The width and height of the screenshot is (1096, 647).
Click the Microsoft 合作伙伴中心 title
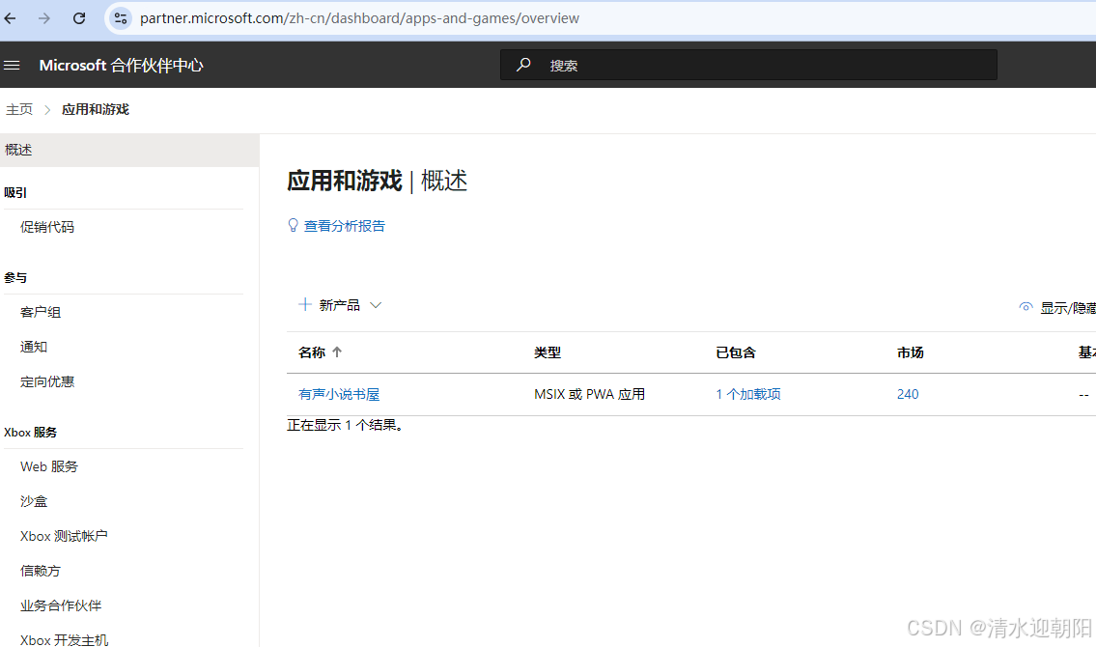[x=121, y=65]
